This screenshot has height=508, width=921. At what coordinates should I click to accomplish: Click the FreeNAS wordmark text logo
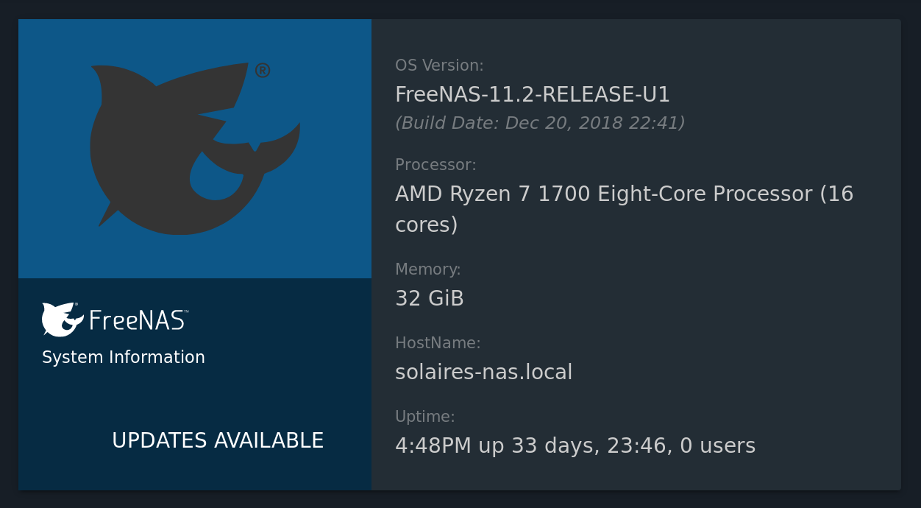[138, 320]
